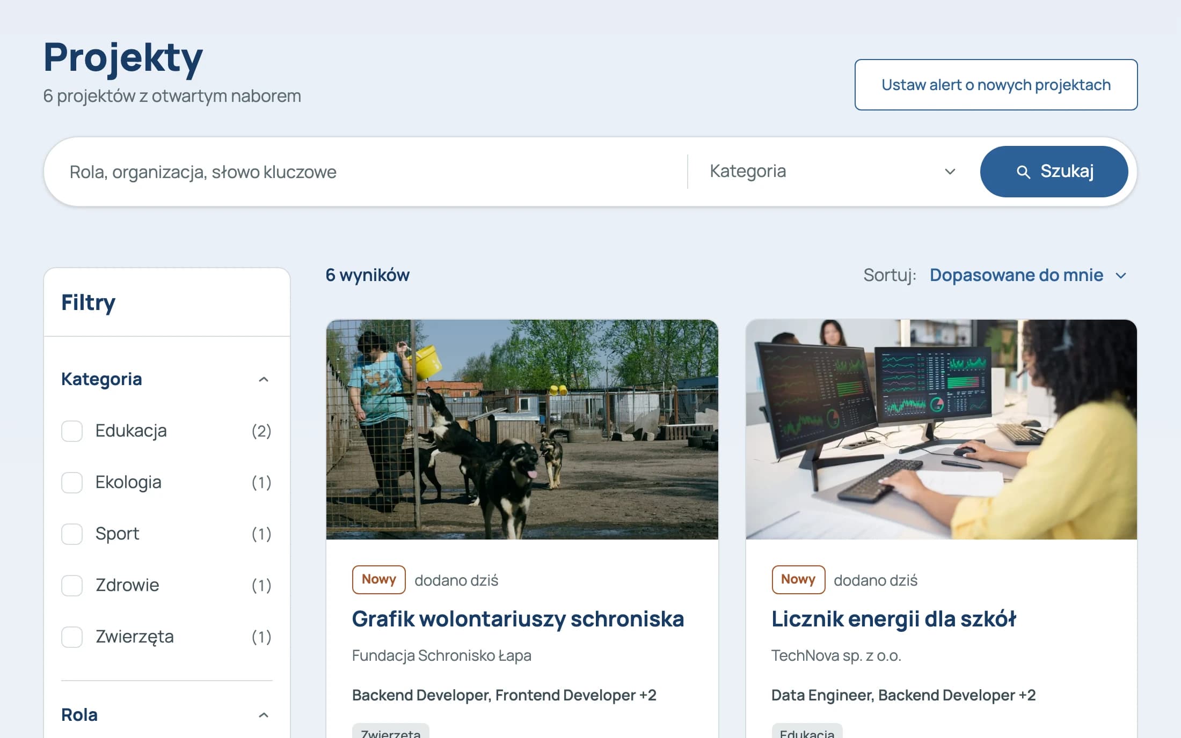This screenshot has width=1181, height=738.
Task: Click Ustaw alert o nowych projektach button
Action: click(996, 85)
